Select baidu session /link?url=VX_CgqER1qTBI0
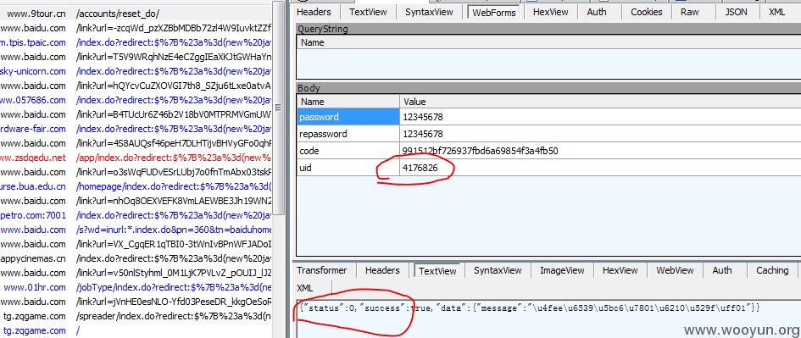The image size is (801, 338). click(136, 244)
